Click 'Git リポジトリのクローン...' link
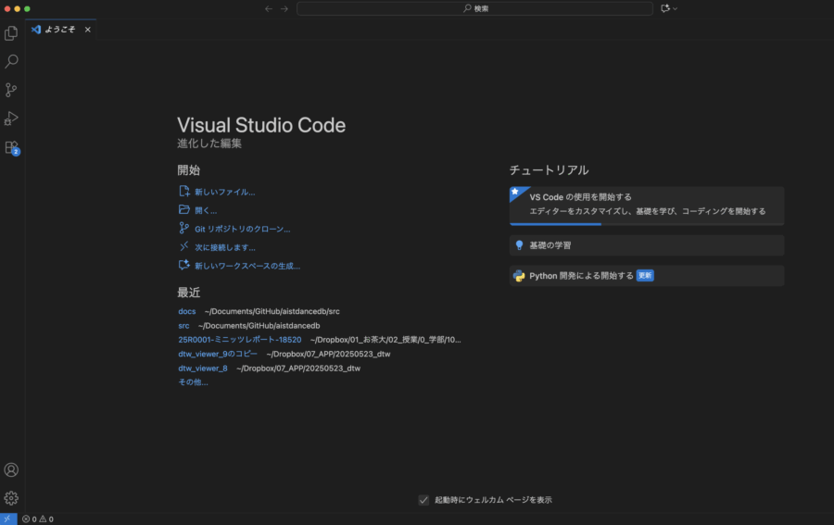The image size is (834, 525). [x=241, y=229]
